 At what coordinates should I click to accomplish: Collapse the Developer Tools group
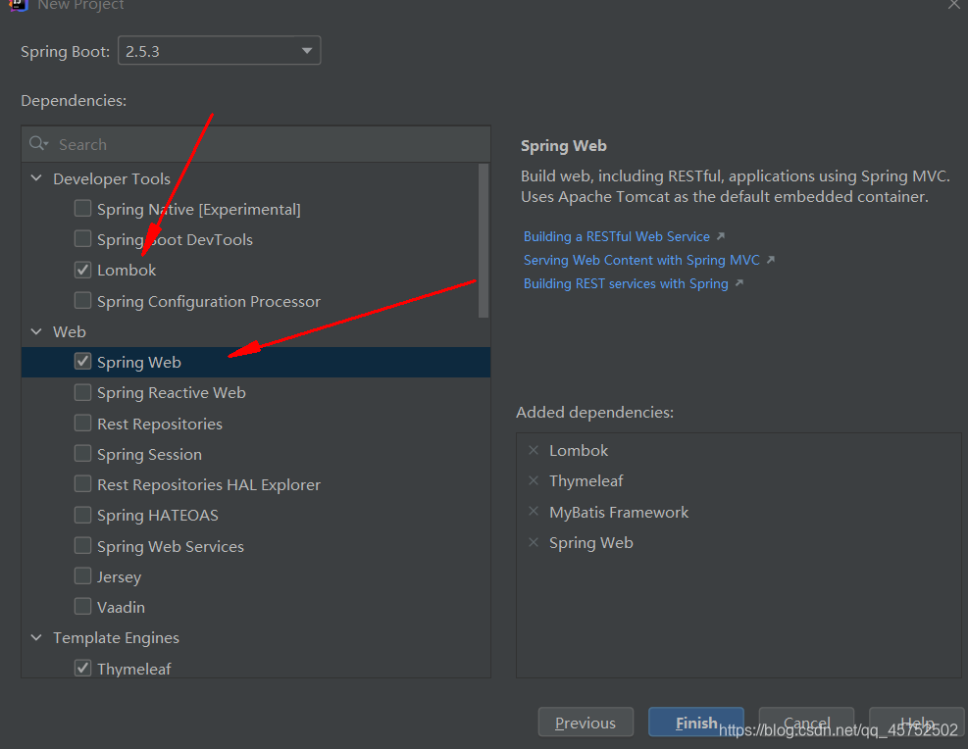point(36,178)
